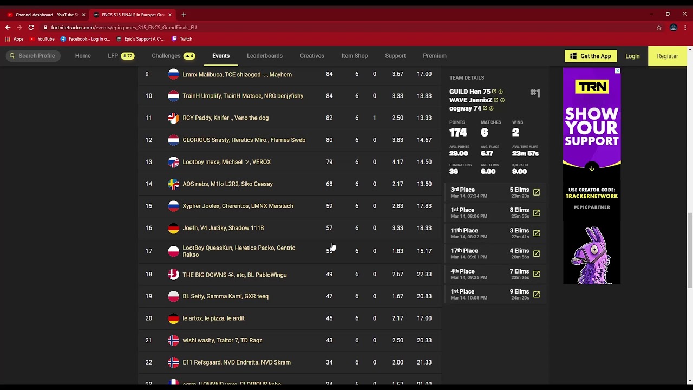Open Lootboy mexe, Michael, VEROX team
The width and height of the screenshot is (693, 390).
point(227,162)
